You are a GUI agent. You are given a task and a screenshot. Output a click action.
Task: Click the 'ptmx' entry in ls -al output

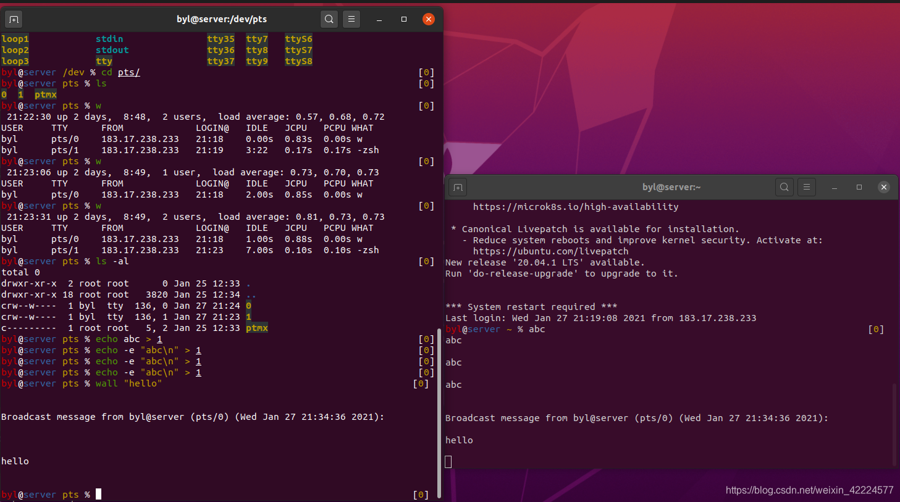coord(257,328)
